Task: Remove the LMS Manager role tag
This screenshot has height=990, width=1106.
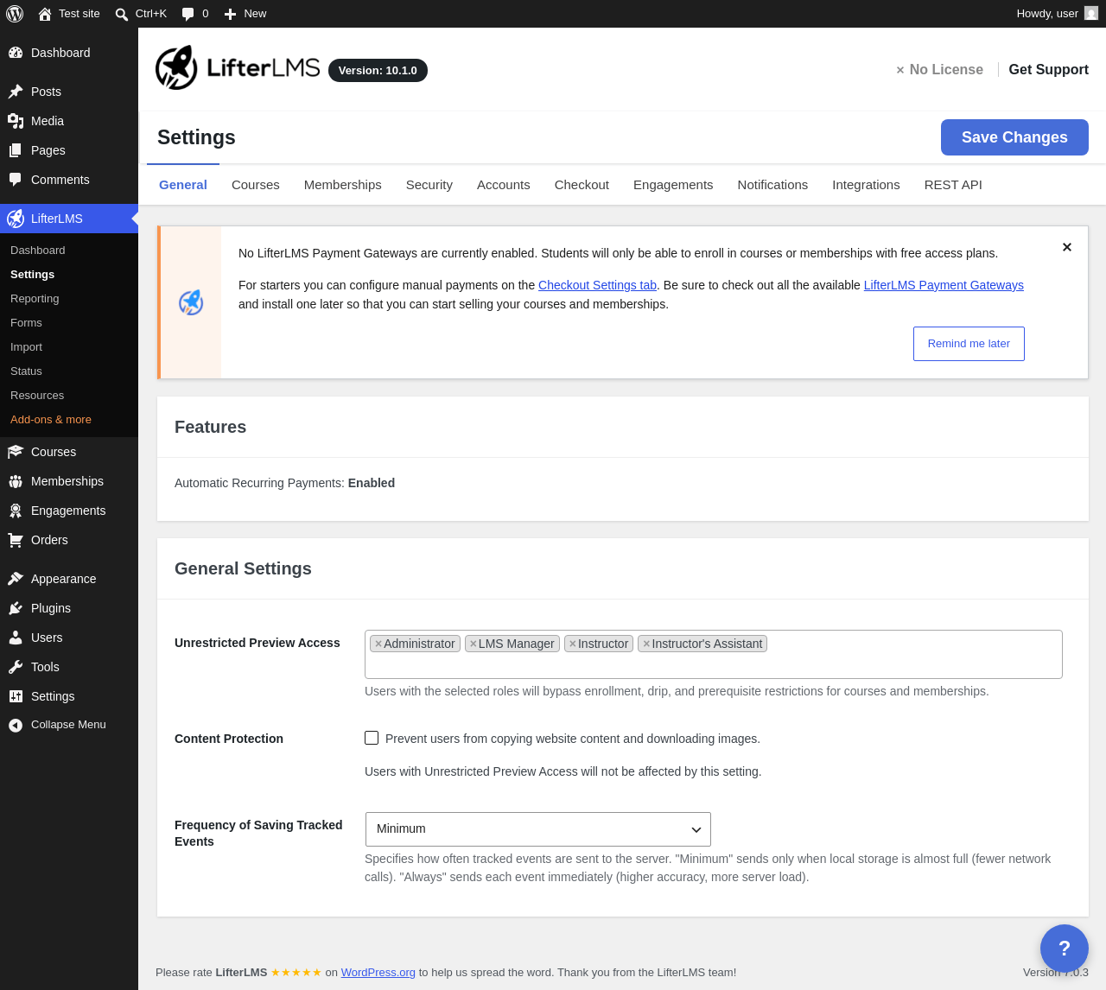Action: point(473,644)
